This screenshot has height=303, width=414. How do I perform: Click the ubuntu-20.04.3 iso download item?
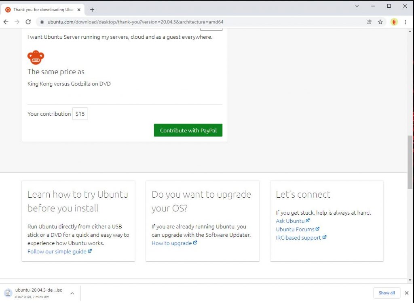(x=40, y=293)
